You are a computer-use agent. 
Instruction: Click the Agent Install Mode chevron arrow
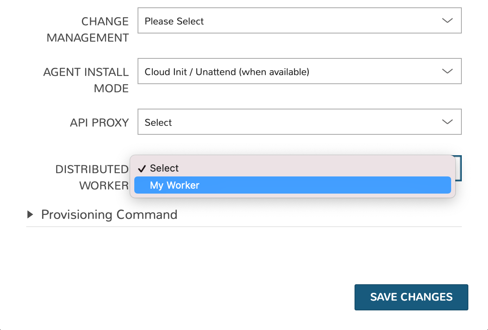(x=447, y=71)
